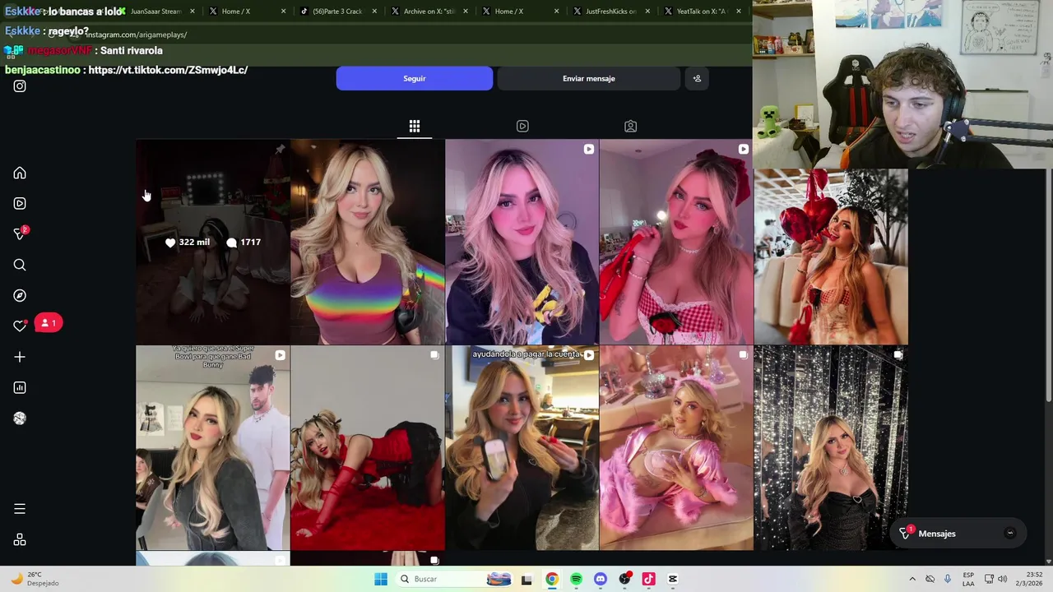Switch to the Reels profile tab
Screen dimensions: 1053x592
coord(522,126)
